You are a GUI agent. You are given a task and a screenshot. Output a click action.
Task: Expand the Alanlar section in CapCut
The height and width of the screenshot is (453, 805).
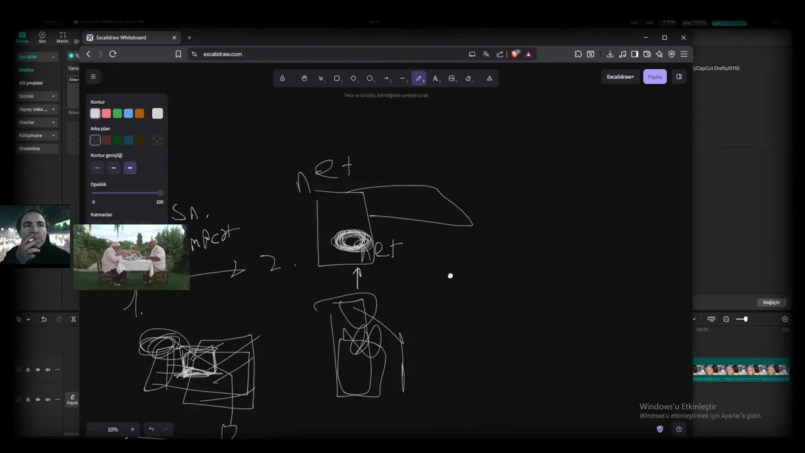(x=53, y=123)
